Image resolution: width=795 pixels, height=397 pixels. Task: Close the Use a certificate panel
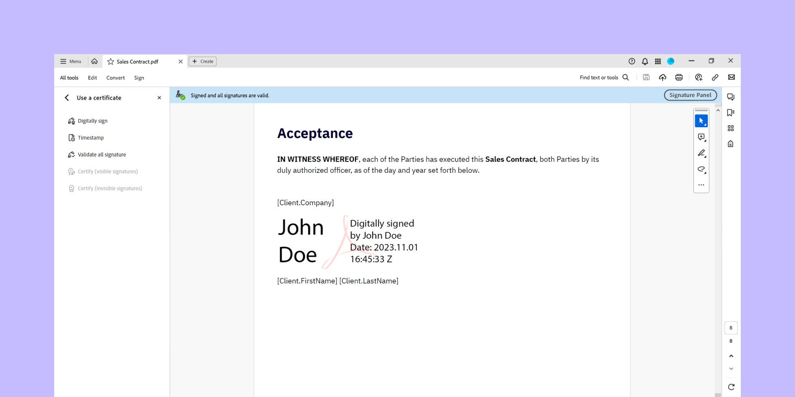pos(159,98)
